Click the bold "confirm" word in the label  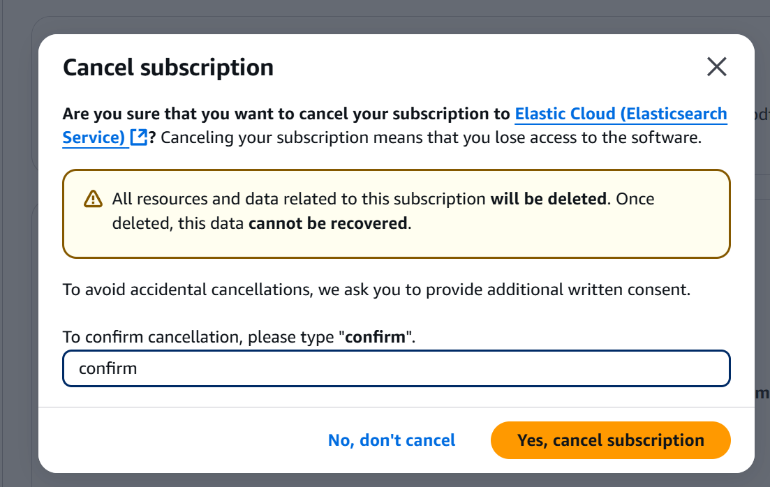pos(375,337)
